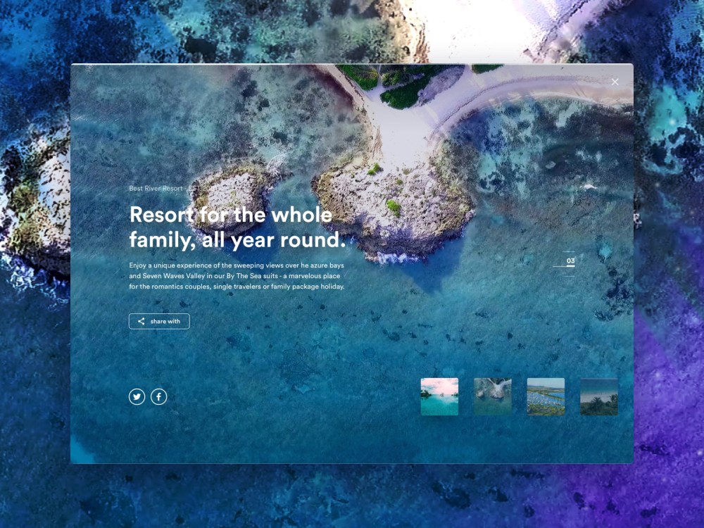This screenshot has width=704, height=528.
Task: Click the 03 slide indicator
Action: 570,261
